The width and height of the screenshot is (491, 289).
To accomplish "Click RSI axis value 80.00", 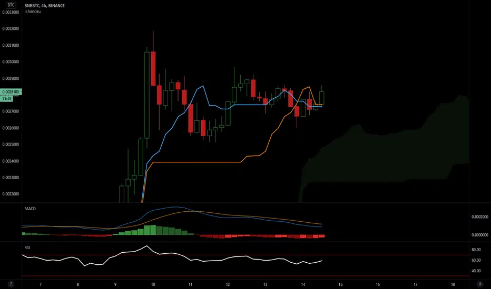I will coord(476,250).
